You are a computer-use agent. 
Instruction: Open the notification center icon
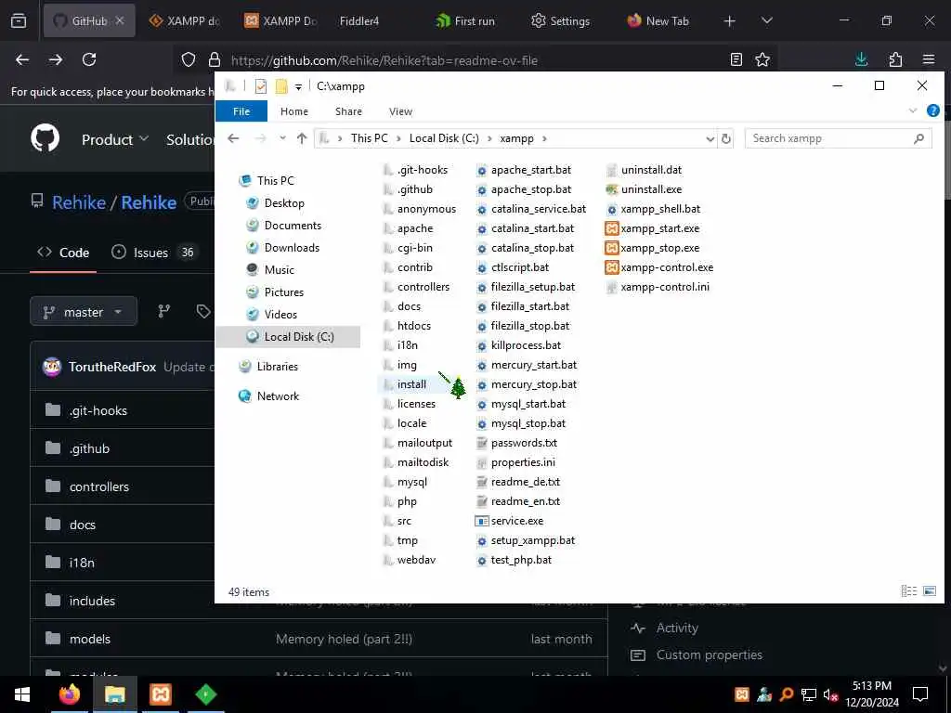pos(920,694)
